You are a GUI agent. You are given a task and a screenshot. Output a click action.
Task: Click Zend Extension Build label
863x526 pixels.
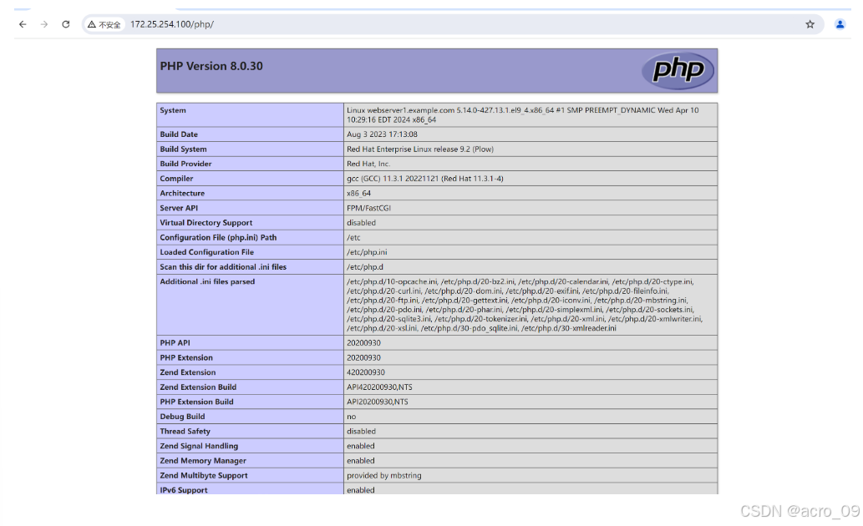[x=198, y=387]
